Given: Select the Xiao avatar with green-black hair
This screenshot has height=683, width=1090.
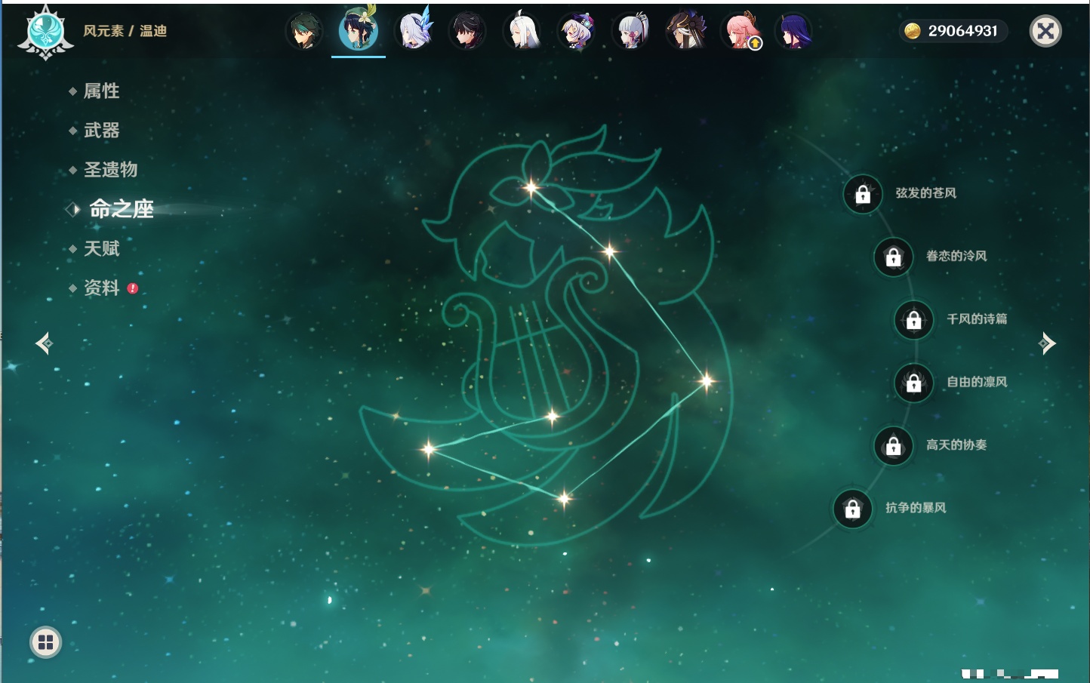Looking at the screenshot, I should tap(304, 32).
